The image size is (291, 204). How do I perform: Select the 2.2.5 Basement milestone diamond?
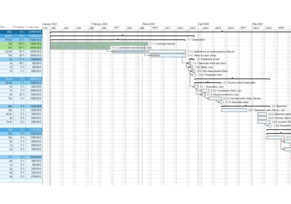pyautogui.click(x=270, y=126)
